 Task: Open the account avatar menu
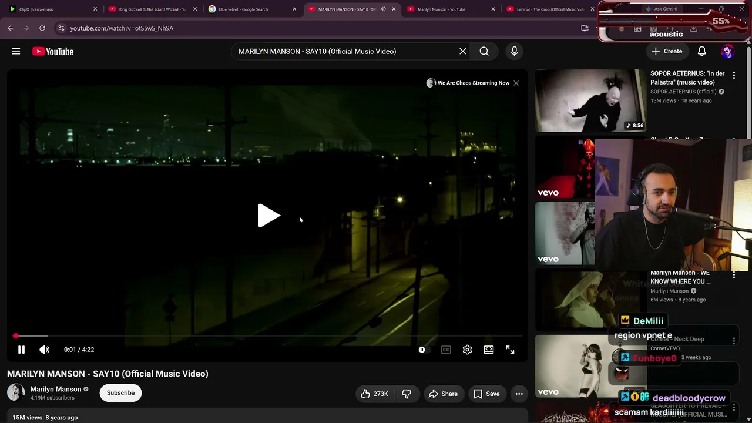(x=727, y=52)
